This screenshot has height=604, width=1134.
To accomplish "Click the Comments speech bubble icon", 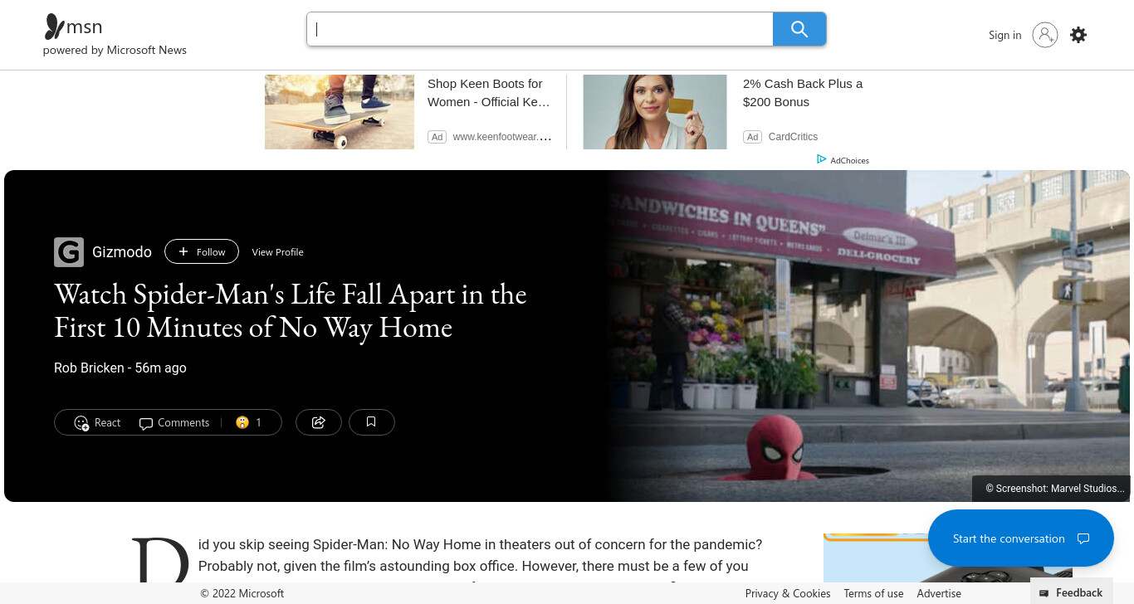I will point(146,423).
